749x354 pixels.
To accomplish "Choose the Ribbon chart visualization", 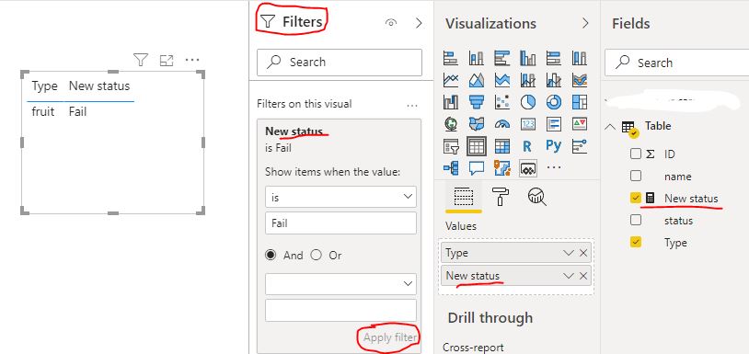I will click(580, 80).
